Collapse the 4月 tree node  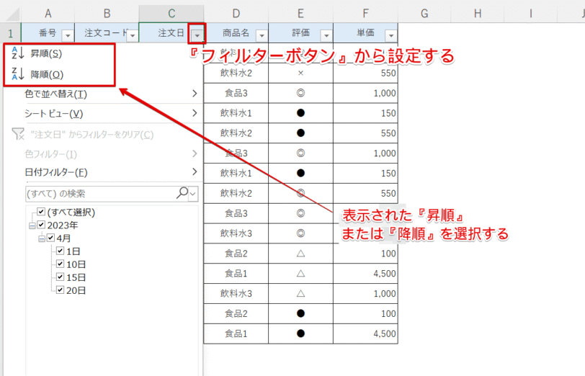[x=42, y=238]
